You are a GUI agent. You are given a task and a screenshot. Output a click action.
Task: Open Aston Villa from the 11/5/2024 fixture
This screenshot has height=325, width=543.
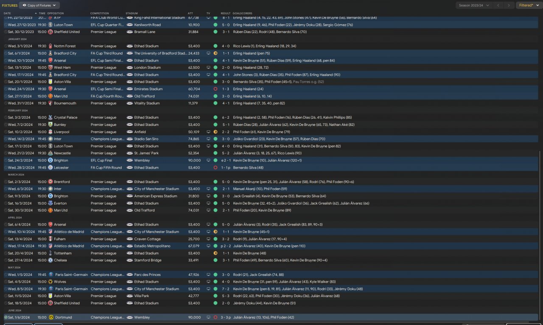pos(62,296)
